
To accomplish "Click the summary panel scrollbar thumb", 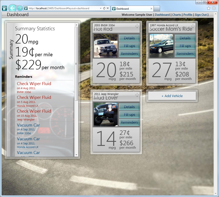I will coord(76,64).
